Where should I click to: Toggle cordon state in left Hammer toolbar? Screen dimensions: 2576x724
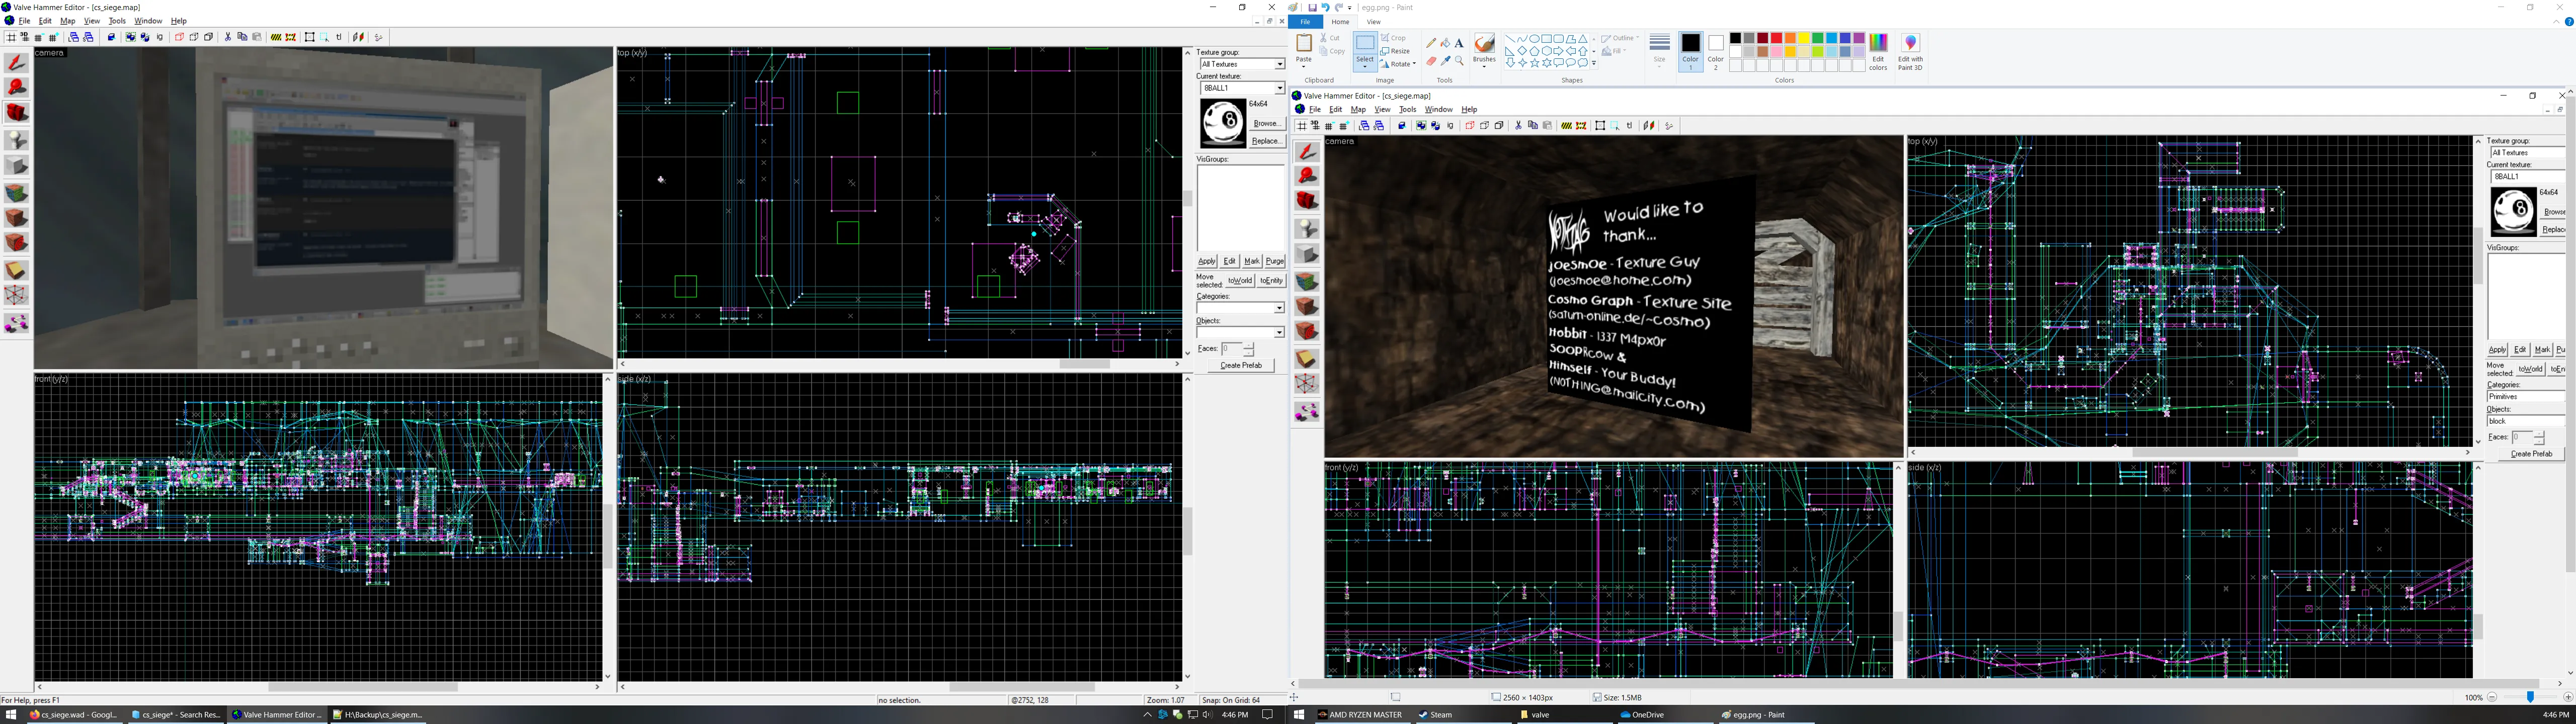[276, 38]
